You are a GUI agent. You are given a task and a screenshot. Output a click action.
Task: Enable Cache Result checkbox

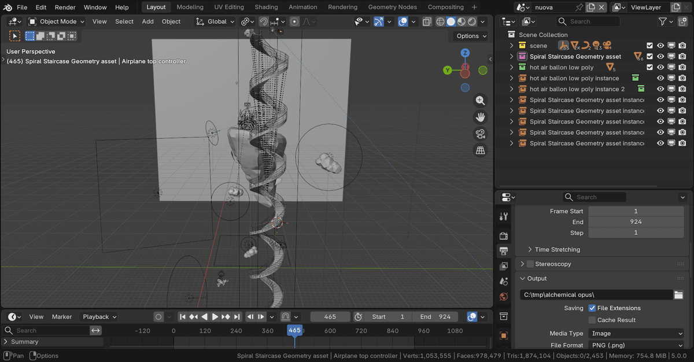(x=592, y=320)
